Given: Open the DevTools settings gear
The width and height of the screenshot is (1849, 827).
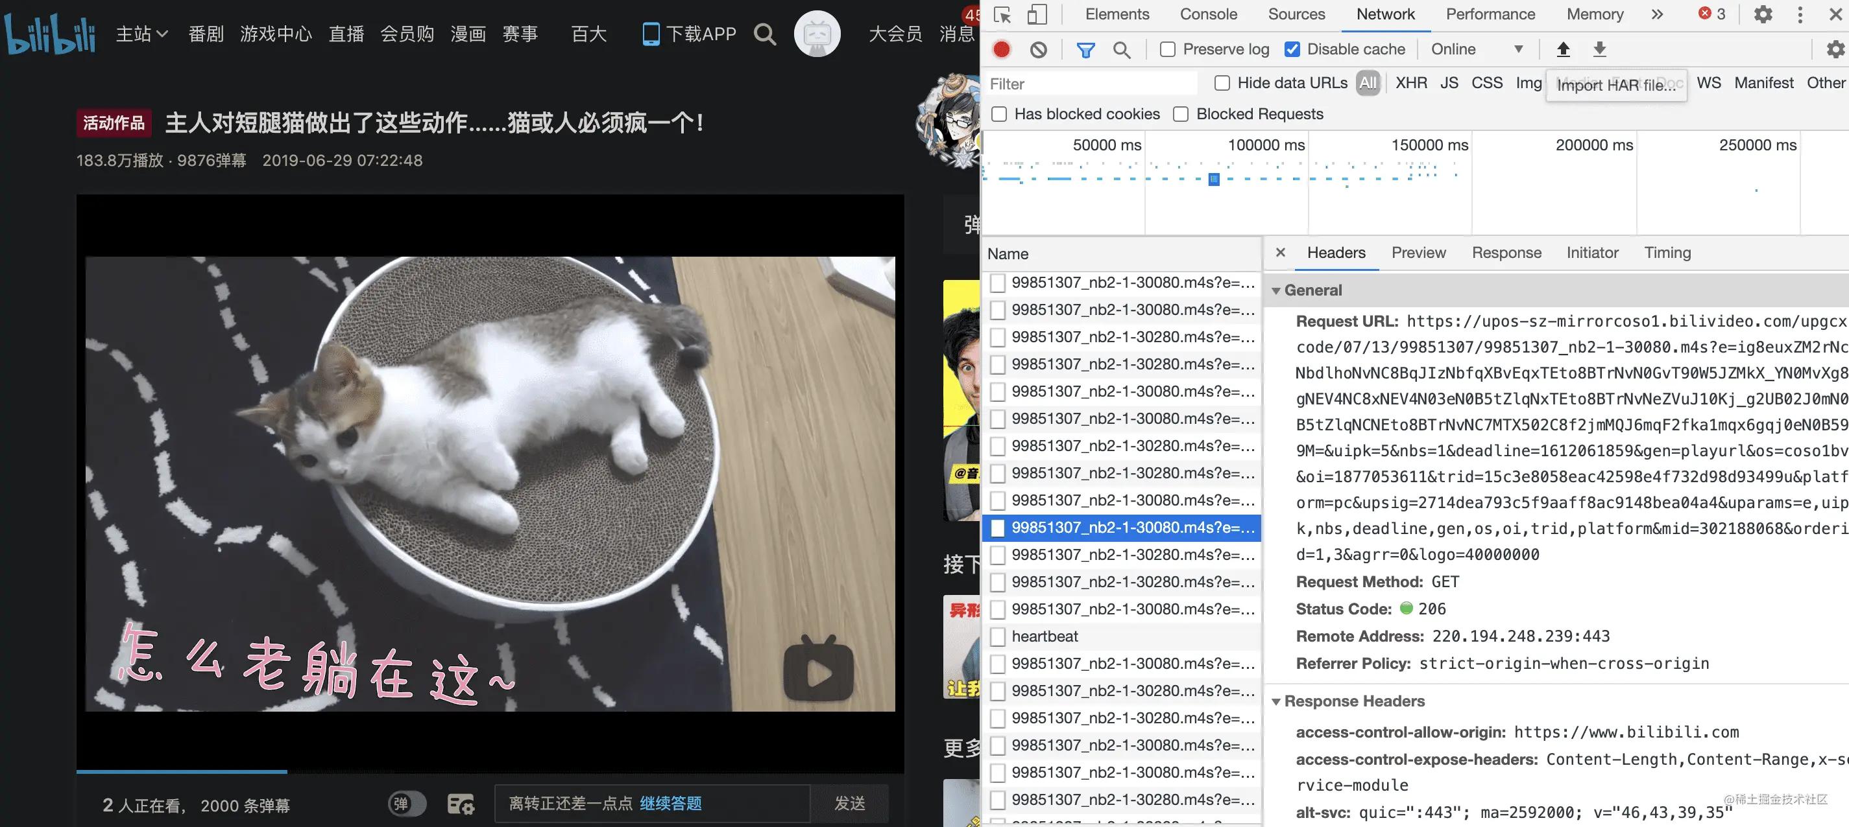Looking at the screenshot, I should pos(1763,14).
